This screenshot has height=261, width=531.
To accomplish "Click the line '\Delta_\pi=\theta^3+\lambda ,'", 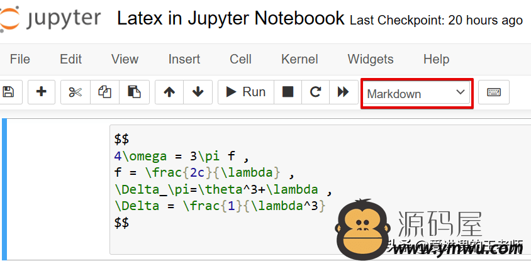I will click(x=223, y=189).
